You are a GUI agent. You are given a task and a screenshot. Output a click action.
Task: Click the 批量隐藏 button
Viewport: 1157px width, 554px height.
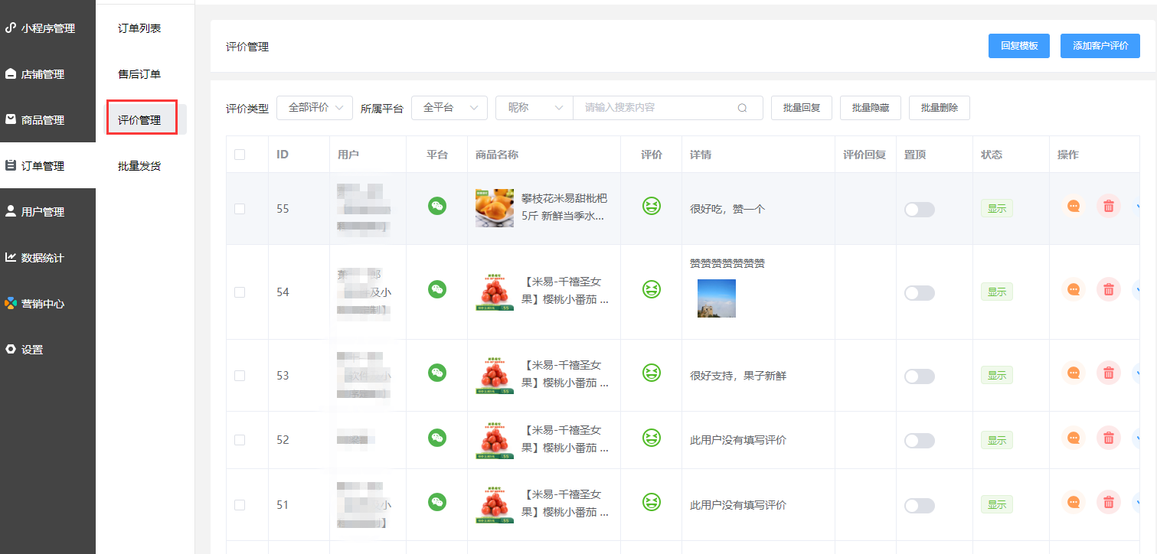click(x=871, y=108)
